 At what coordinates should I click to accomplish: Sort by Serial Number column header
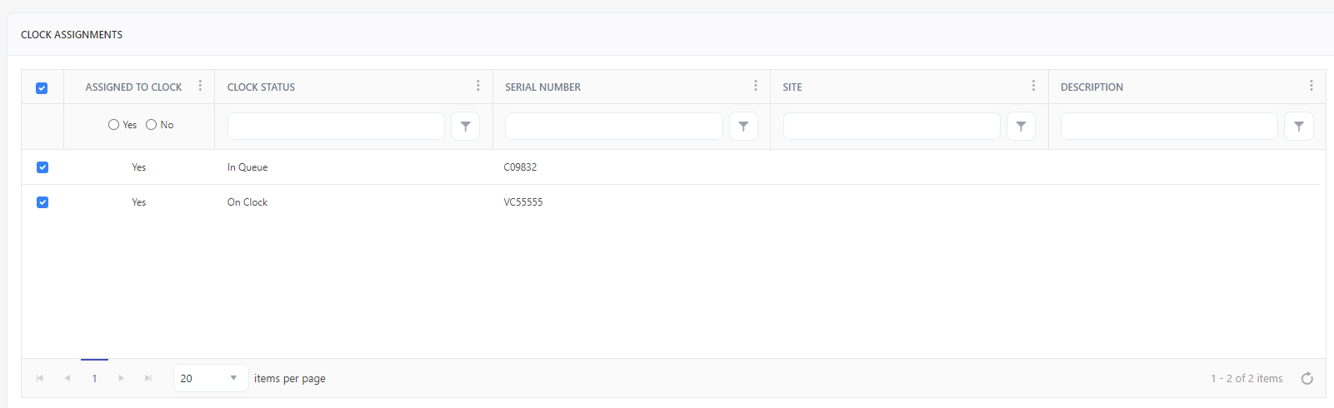[x=542, y=87]
